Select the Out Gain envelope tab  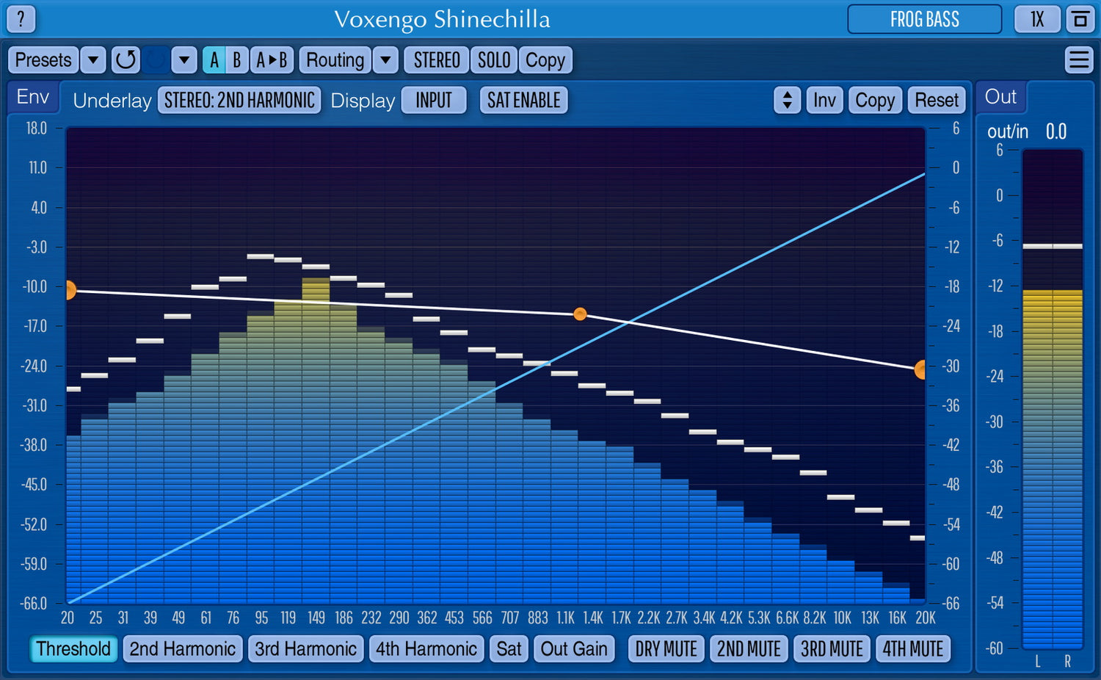pos(574,649)
